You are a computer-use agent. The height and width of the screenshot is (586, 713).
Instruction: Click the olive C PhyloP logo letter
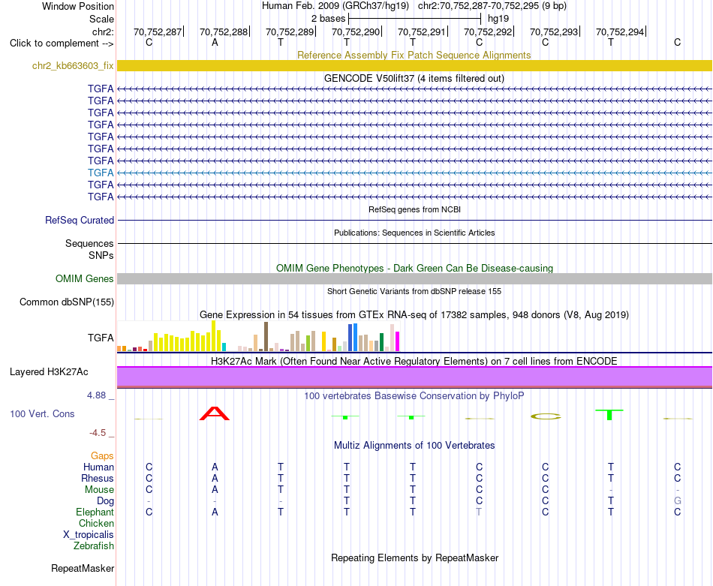546,416
